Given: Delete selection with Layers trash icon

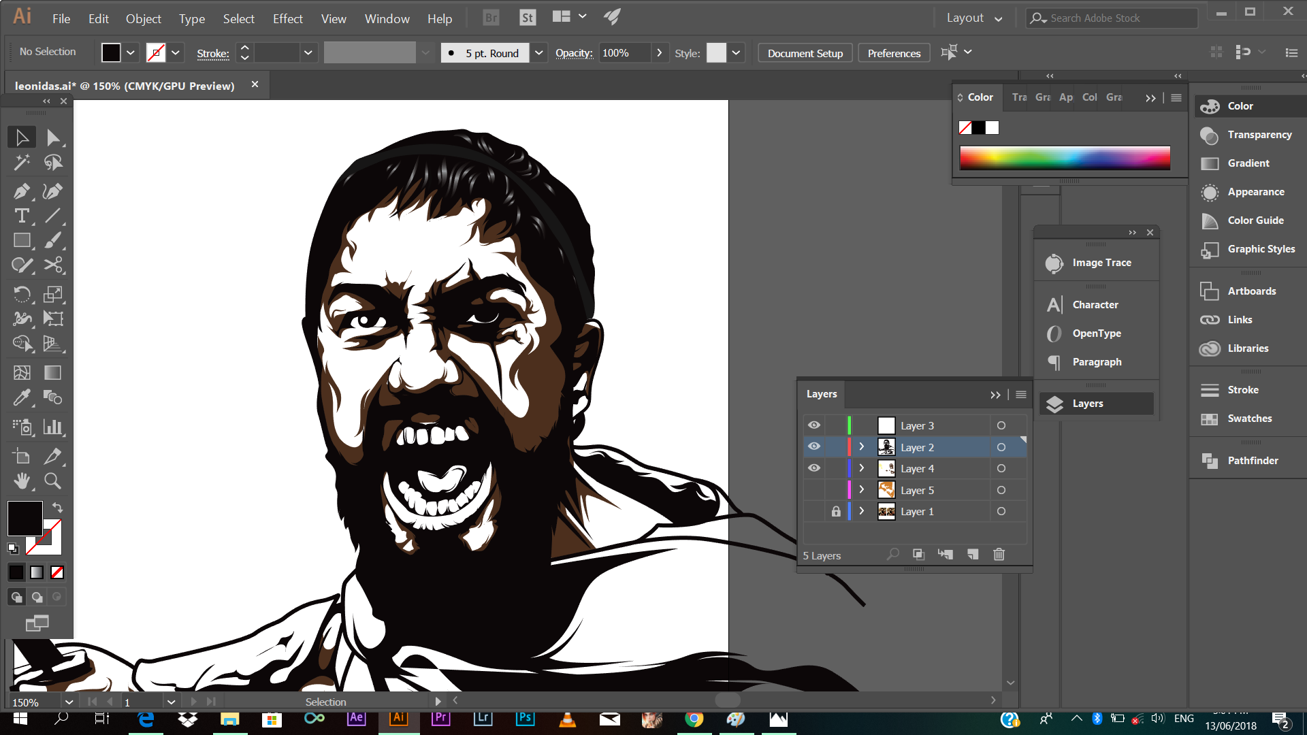Looking at the screenshot, I should click(x=999, y=555).
